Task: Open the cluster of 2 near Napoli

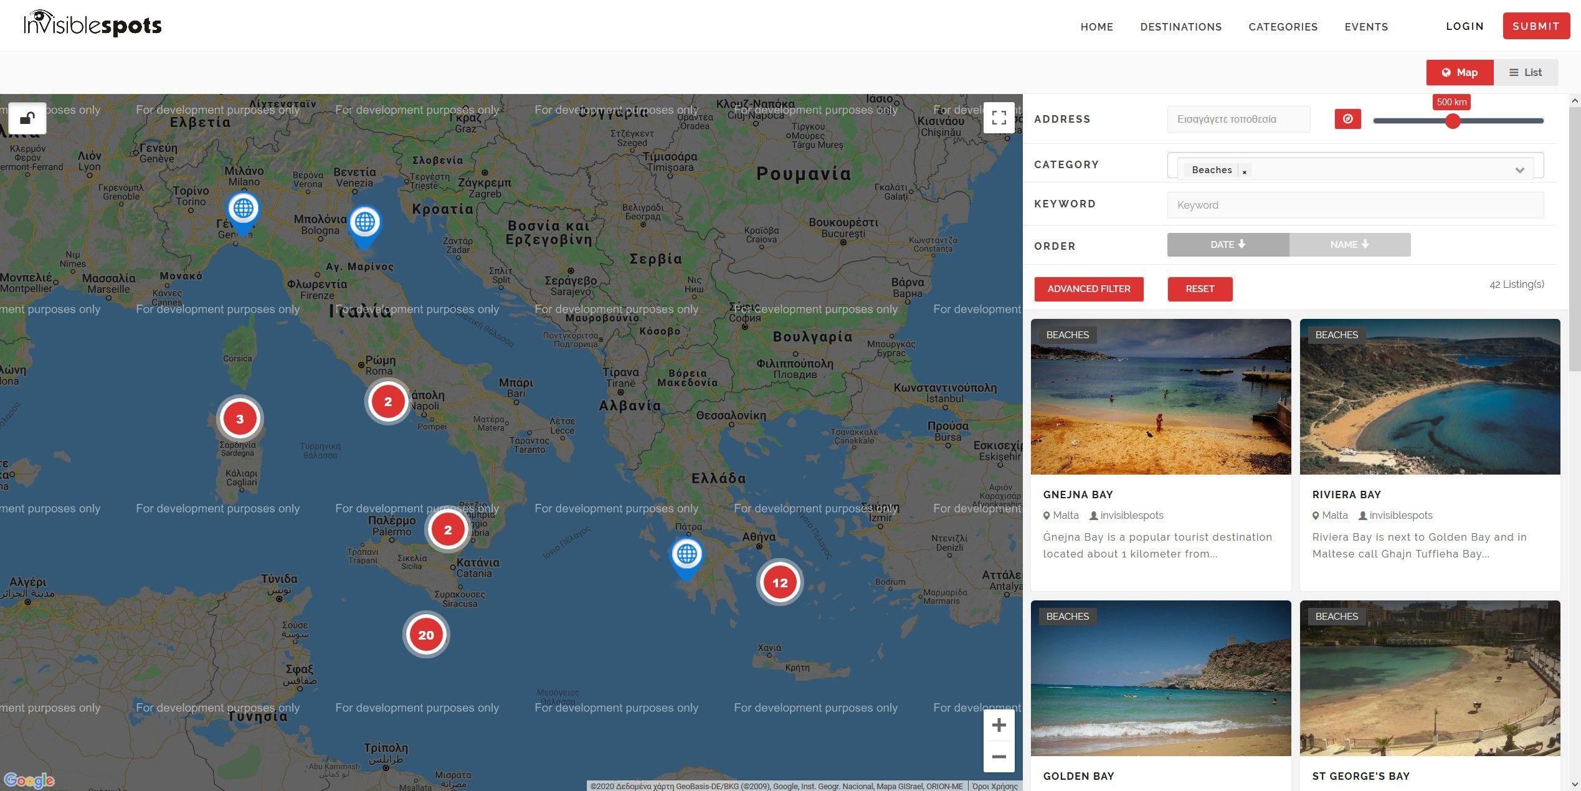Action: pos(388,402)
